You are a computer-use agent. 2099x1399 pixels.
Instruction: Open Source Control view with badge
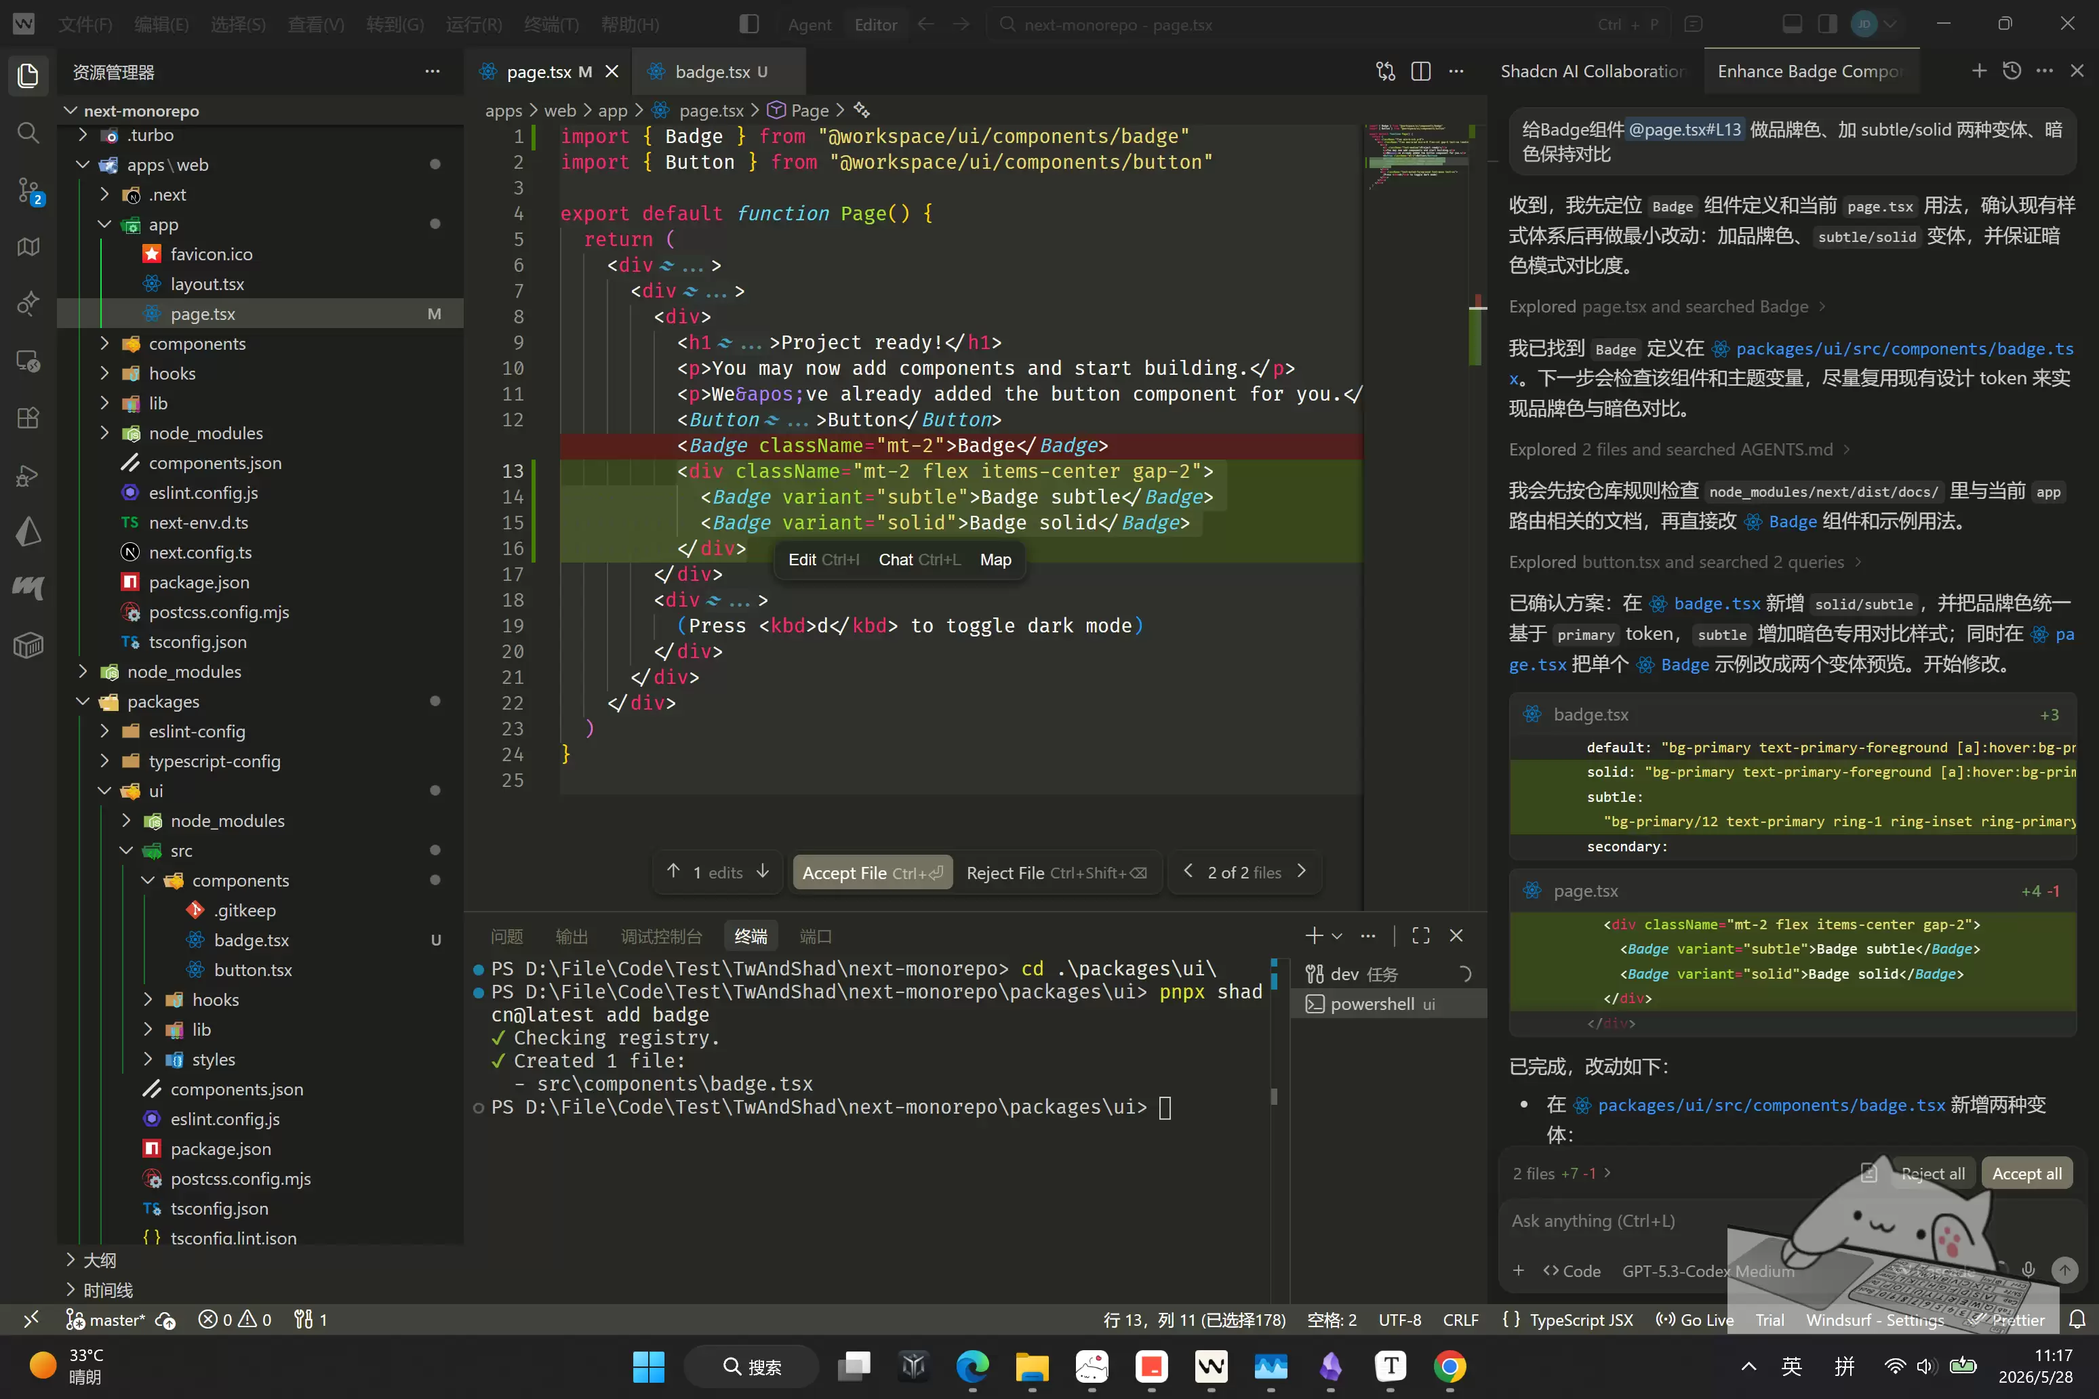click(x=28, y=190)
